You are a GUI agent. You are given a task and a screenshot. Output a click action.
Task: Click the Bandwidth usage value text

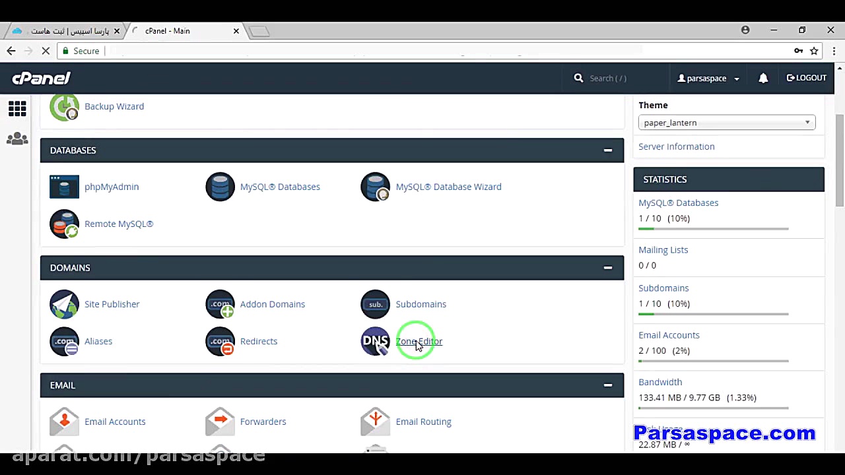697,397
